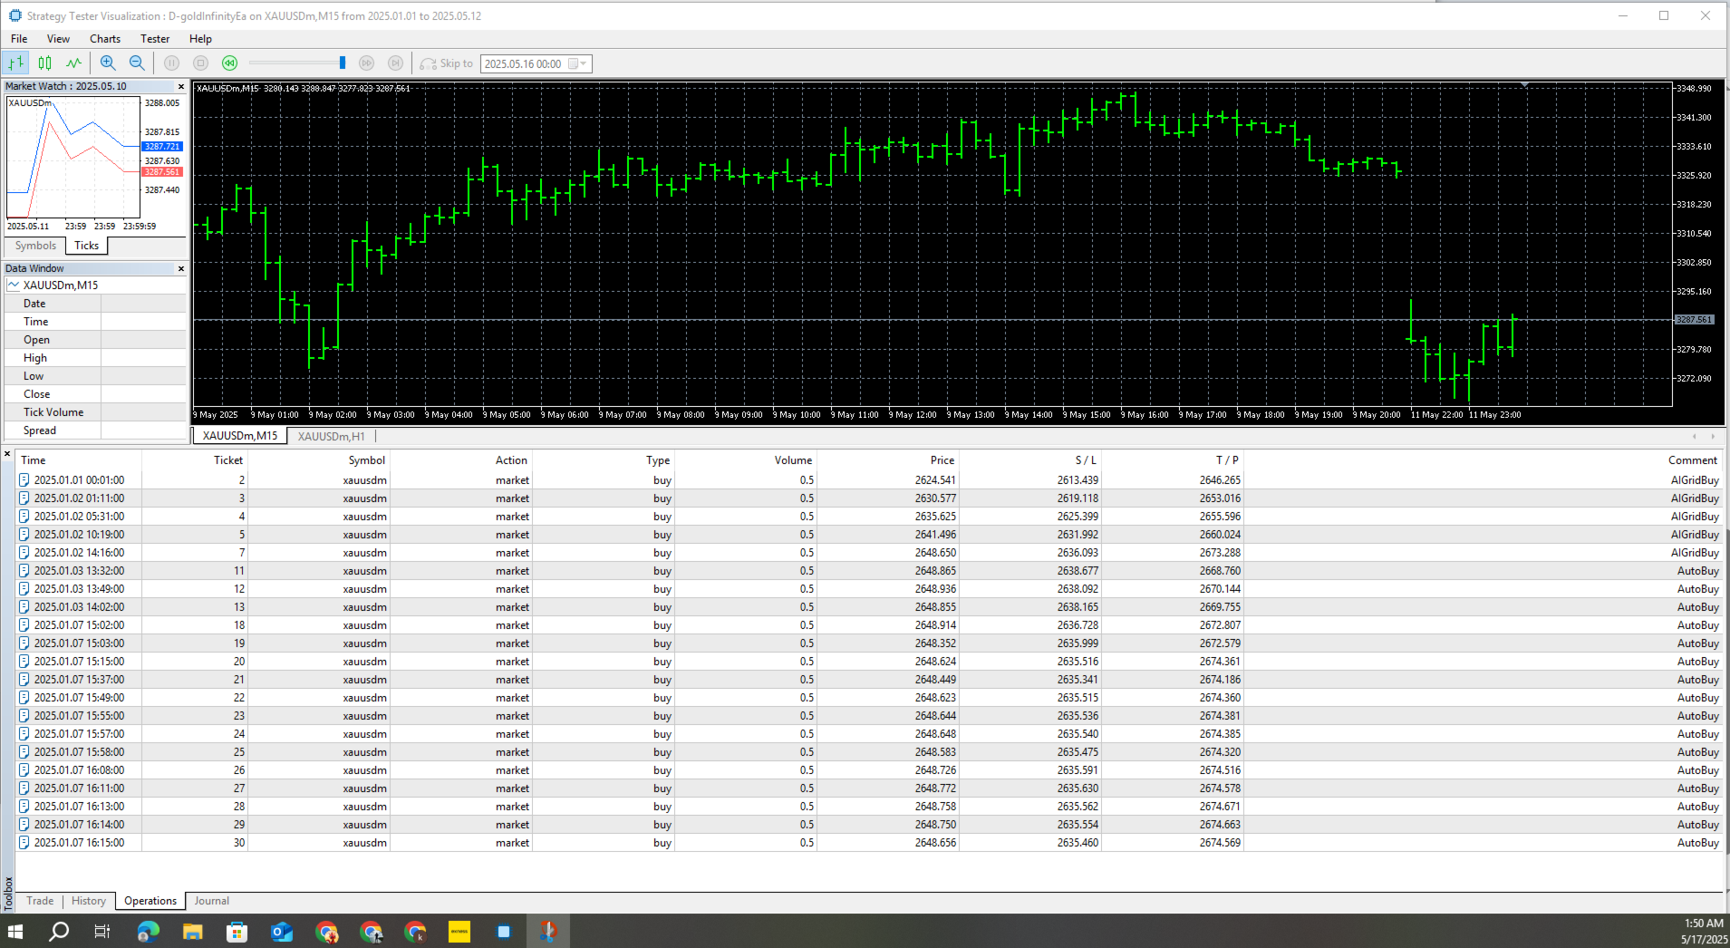Viewport: 1730px width, 948px height.
Task: Pause the strategy tester visualization
Action: tap(171, 63)
